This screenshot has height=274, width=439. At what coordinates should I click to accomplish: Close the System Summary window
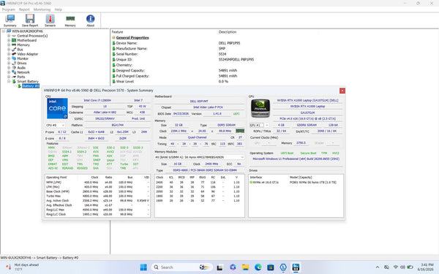point(342,91)
